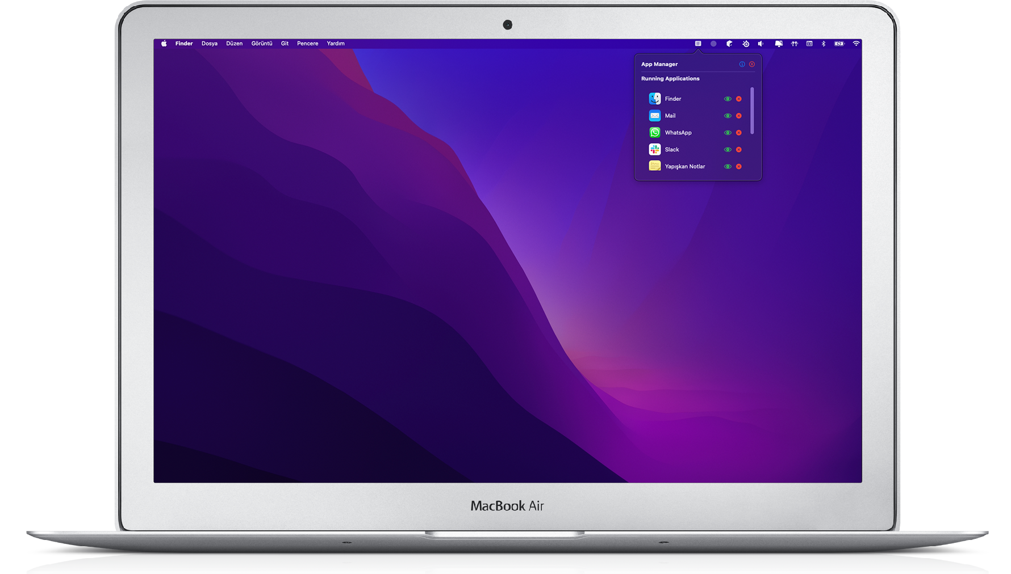Quit WhatsApp with its red X icon
This screenshot has width=1011, height=574.
(739, 133)
